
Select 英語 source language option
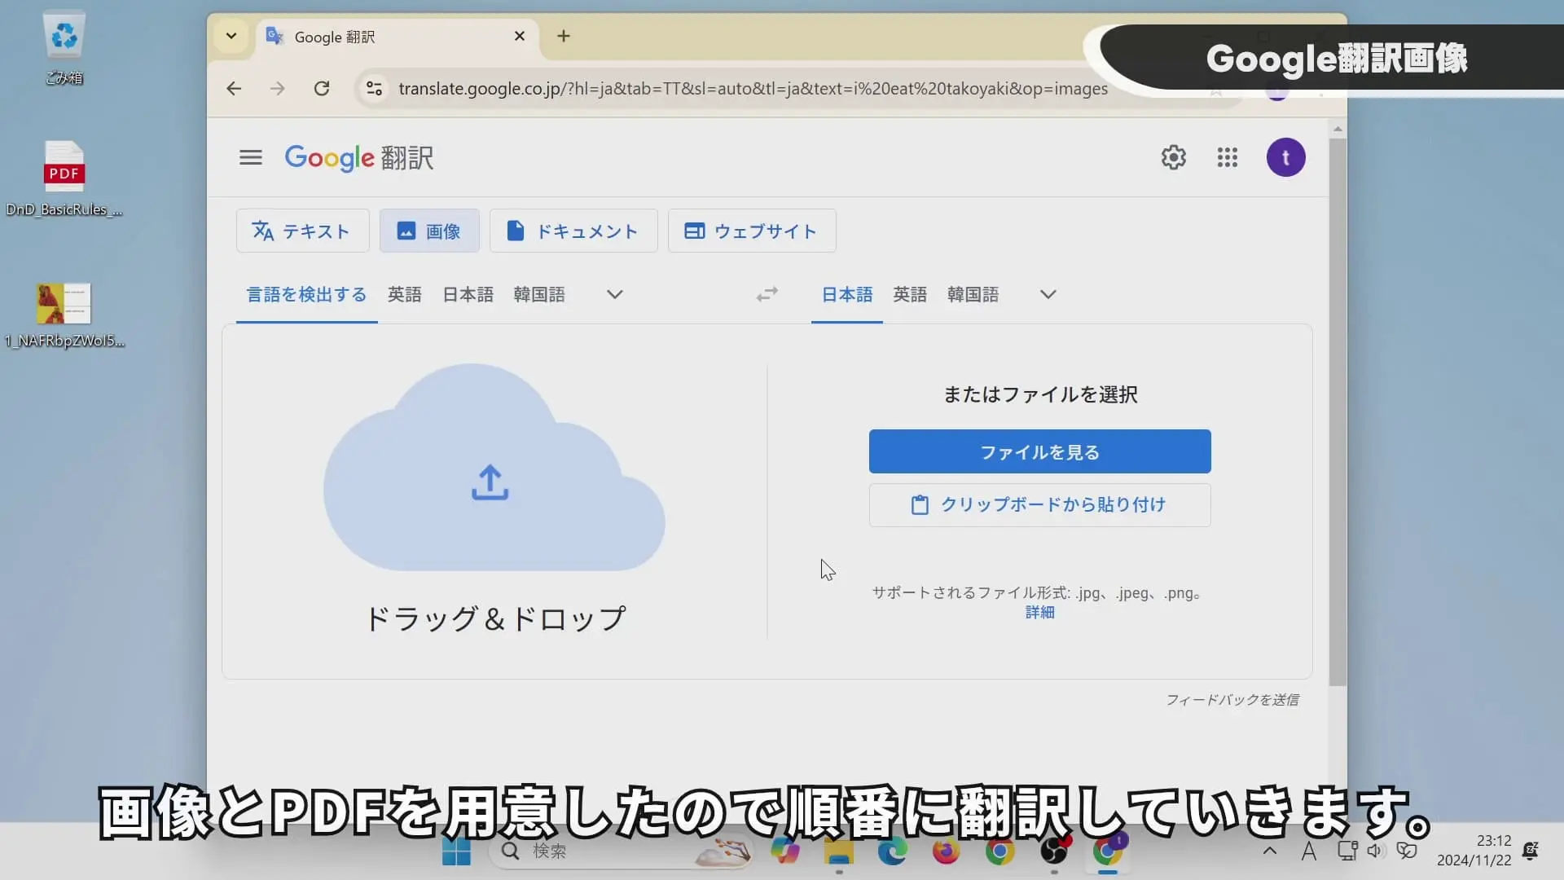coord(405,294)
